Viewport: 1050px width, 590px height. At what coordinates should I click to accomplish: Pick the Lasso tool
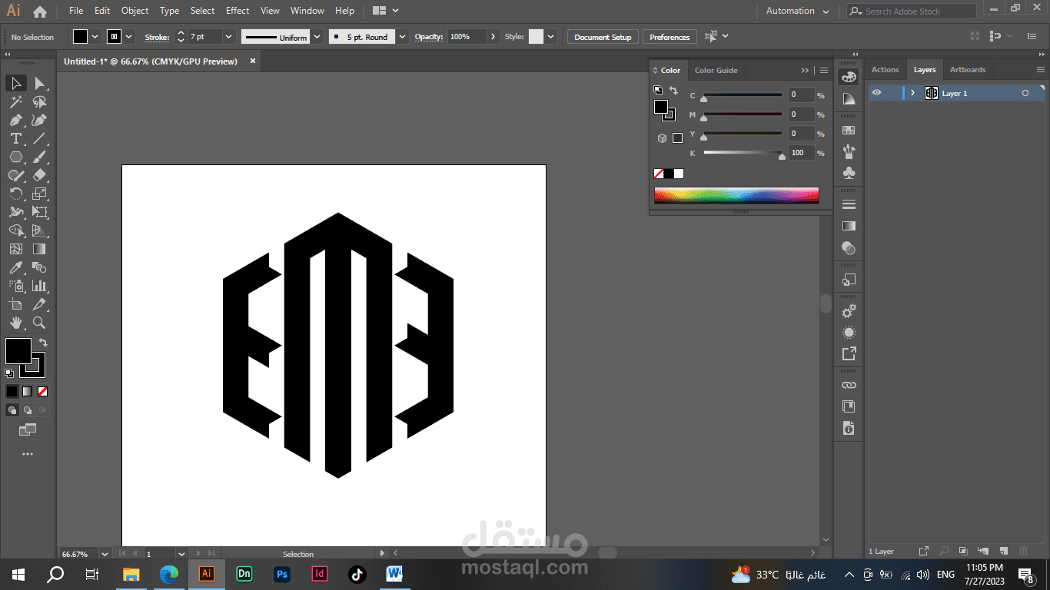(40, 101)
